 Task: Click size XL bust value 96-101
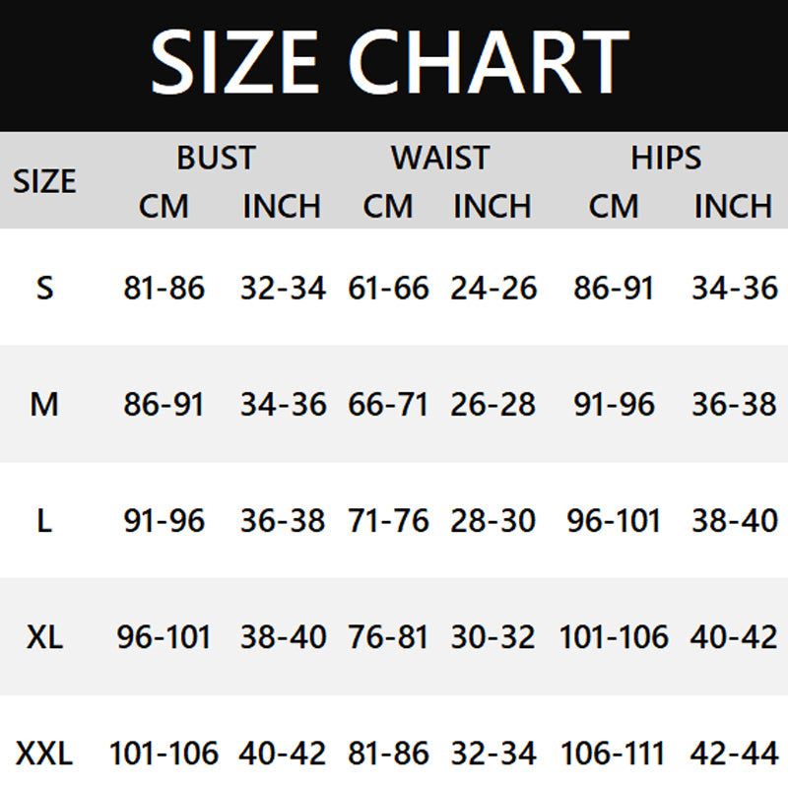tap(164, 637)
